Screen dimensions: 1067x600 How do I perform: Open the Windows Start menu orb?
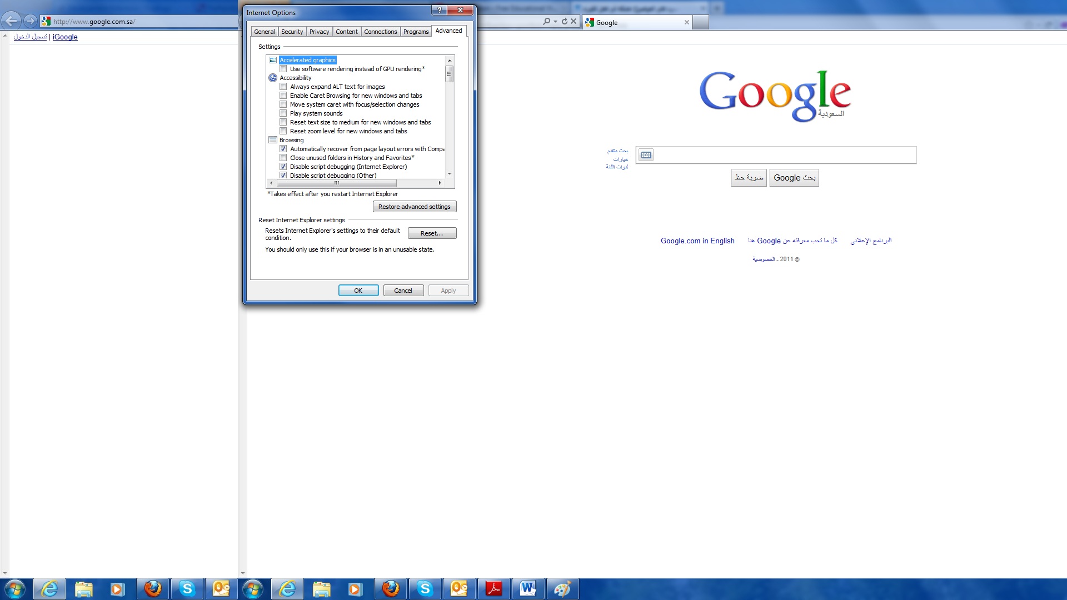[15, 589]
